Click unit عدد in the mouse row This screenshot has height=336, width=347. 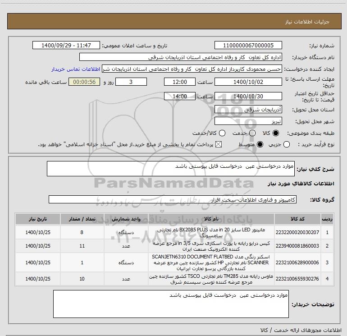(126, 279)
